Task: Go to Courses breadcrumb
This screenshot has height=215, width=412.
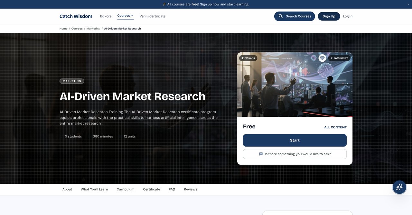Action: click(77, 29)
